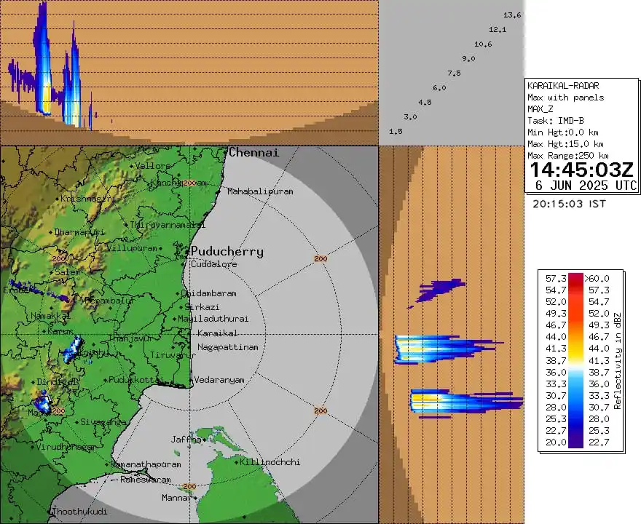Click the Thiruvannamalai label
This screenshot has height=524, width=641.
pyautogui.click(x=168, y=225)
